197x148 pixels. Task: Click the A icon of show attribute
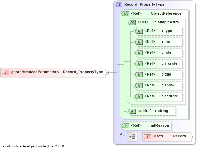click(x=139, y=85)
